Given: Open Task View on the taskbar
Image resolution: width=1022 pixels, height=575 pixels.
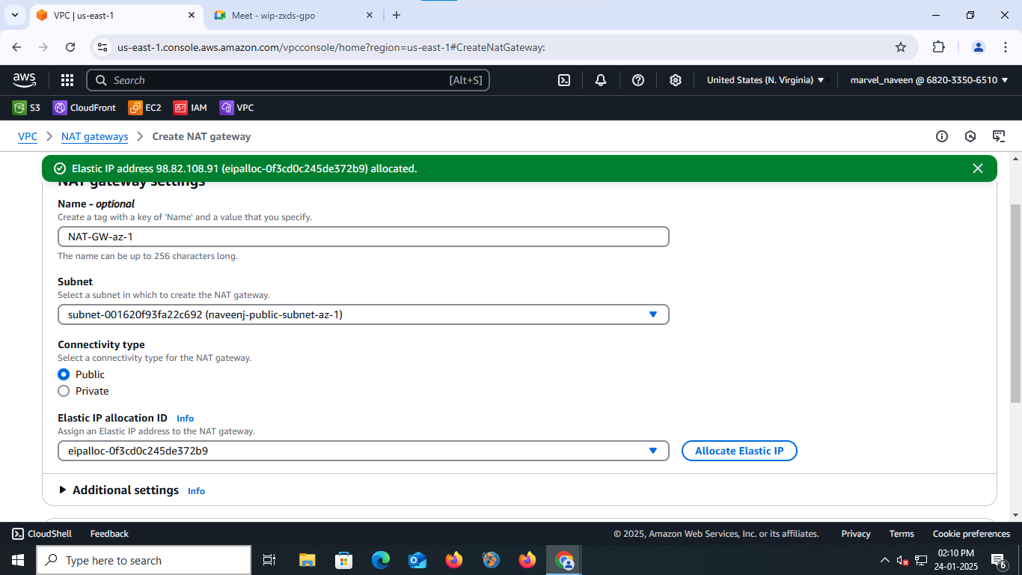Looking at the screenshot, I should click(x=269, y=560).
